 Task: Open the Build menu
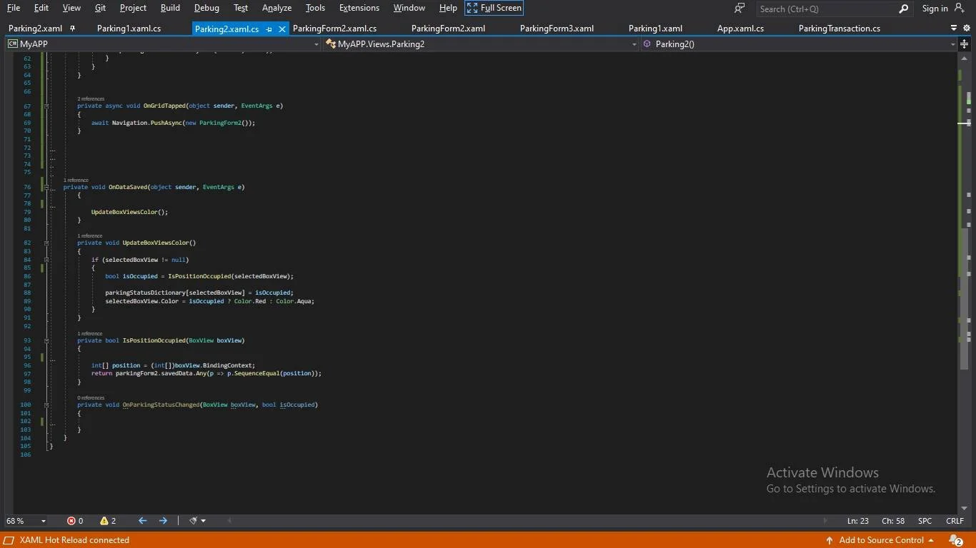pos(170,8)
